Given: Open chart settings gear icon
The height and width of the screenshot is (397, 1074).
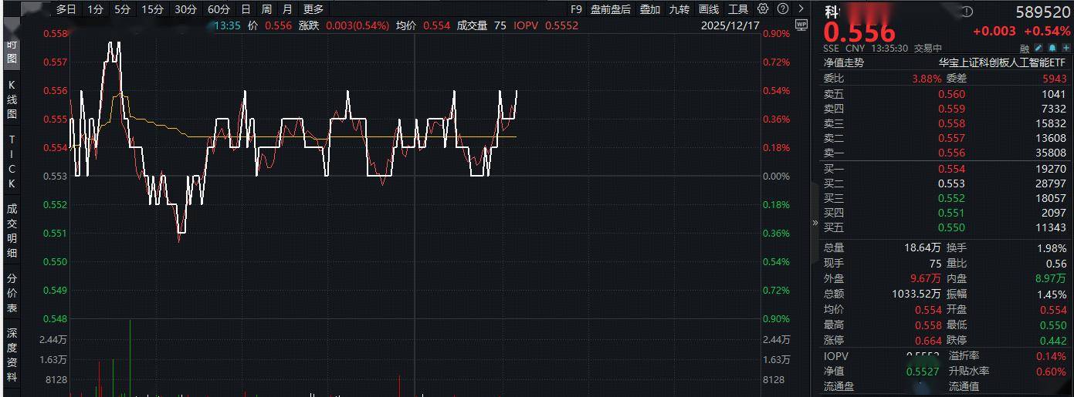Looking at the screenshot, I should 763,9.
